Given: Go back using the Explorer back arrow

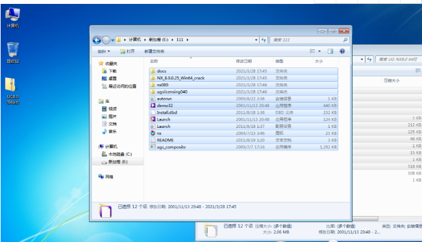Looking at the screenshot, I should coord(97,40).
